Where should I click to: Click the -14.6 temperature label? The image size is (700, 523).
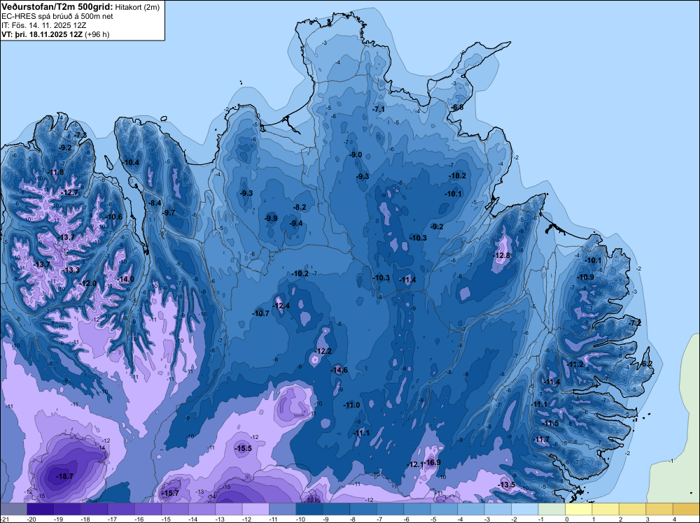click(x=339, y=370)
